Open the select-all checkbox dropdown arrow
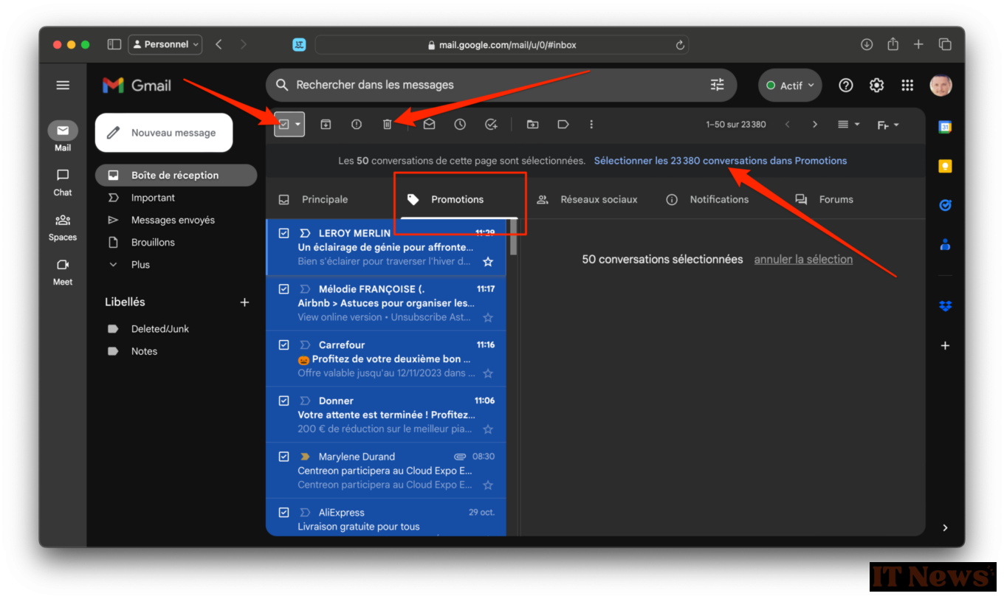 point(298,125)
